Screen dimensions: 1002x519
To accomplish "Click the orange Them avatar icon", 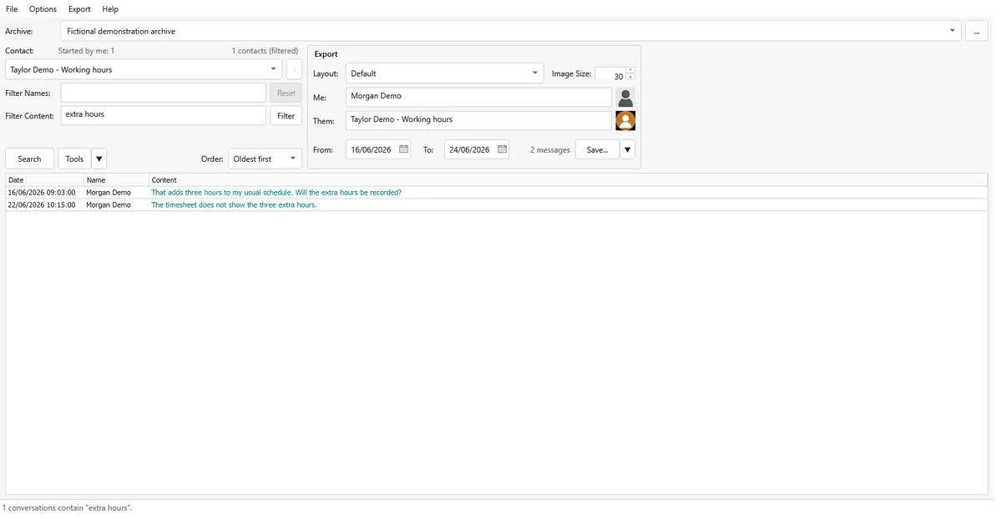I will 625,121.
